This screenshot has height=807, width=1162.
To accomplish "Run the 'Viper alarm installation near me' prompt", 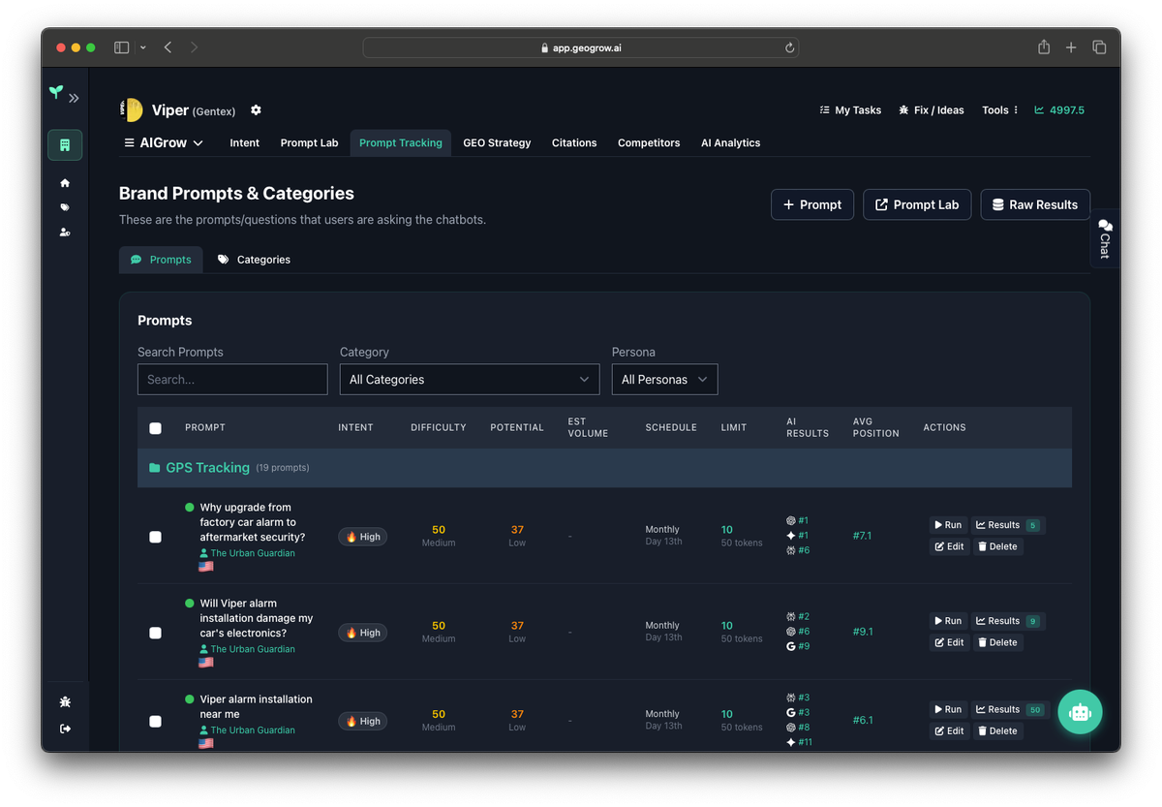I will pyautogui.click(x=948, y=709).
